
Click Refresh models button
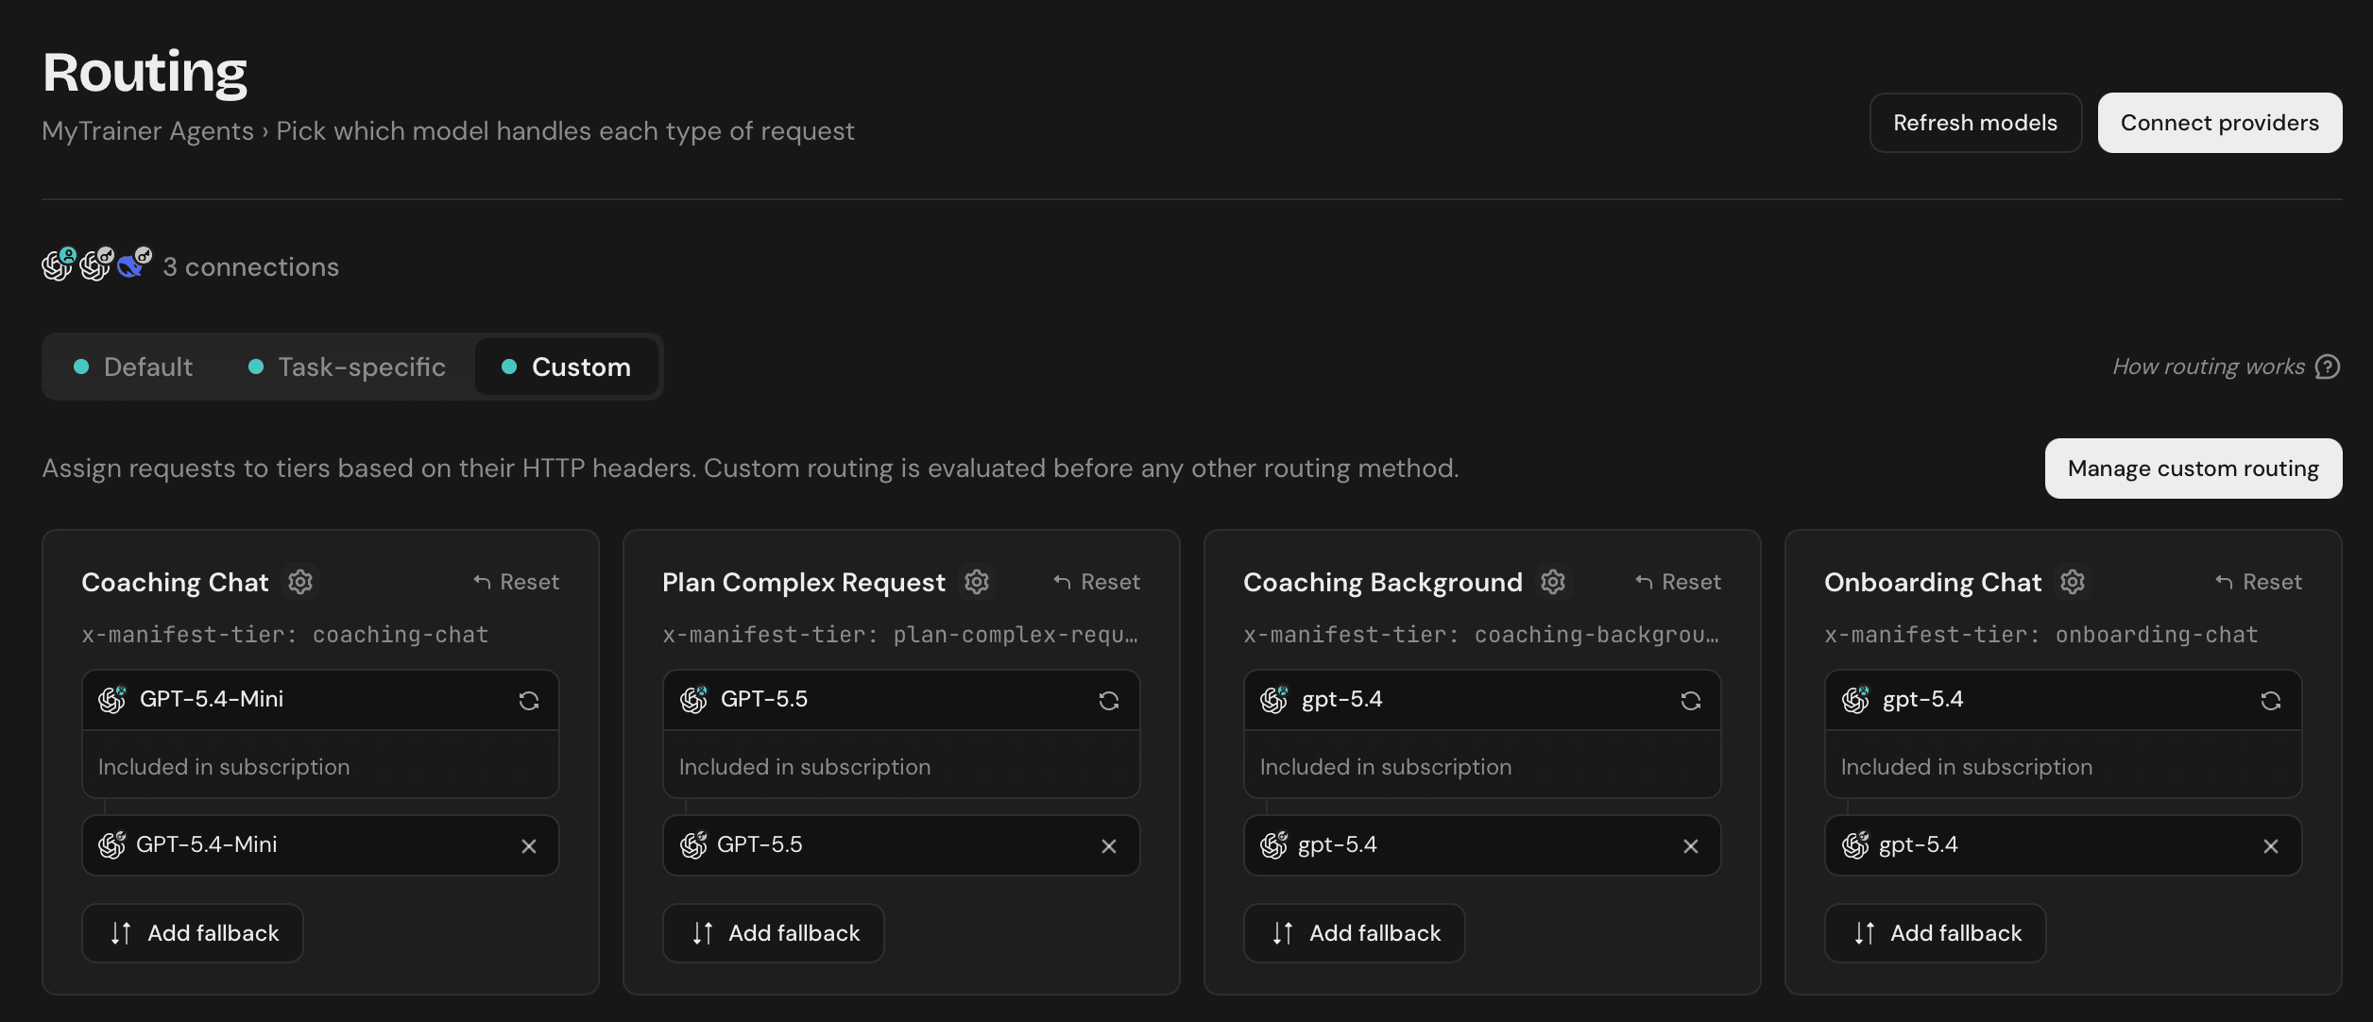pyautogui.click(x=1975, y=123)
